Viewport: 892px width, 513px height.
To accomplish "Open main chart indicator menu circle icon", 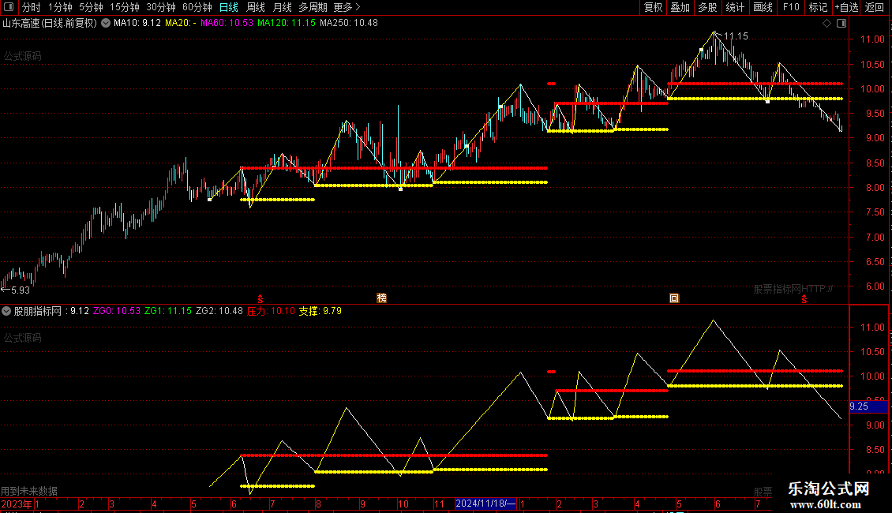I will pyautogui.click(x=106, y=23).
